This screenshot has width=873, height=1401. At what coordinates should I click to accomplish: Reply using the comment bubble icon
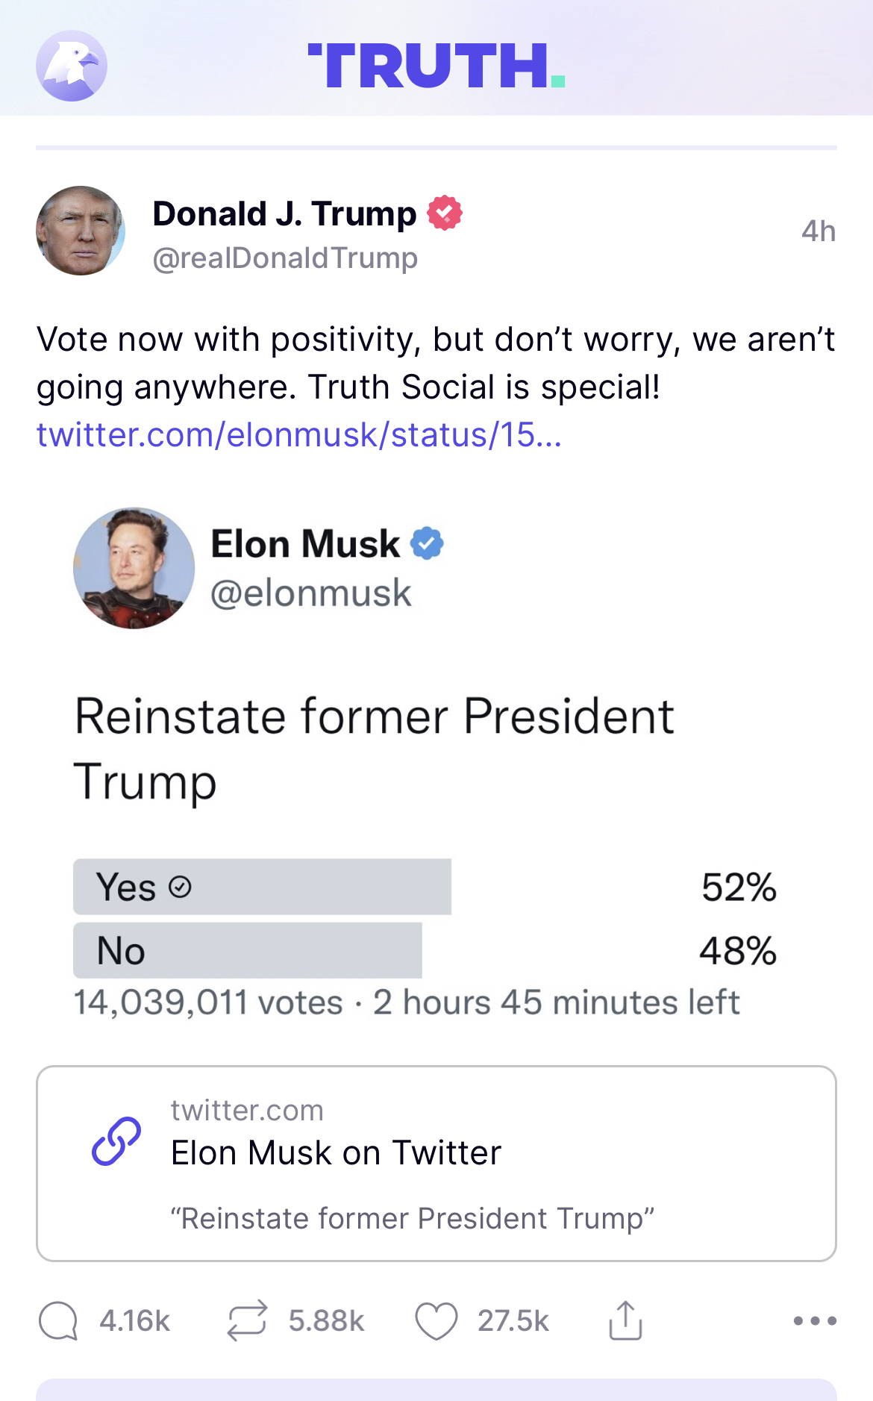tap(58, 1320)
